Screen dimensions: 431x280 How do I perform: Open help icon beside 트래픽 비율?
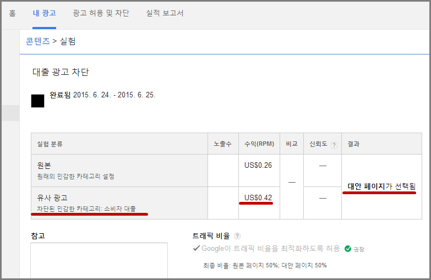click(x=237, y=235)
